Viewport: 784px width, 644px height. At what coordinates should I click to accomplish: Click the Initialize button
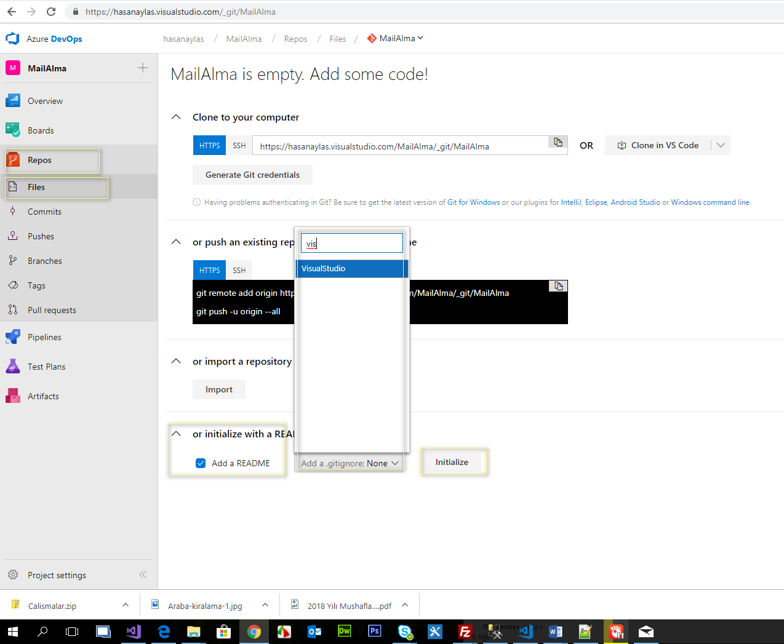(x=452, y=462)
